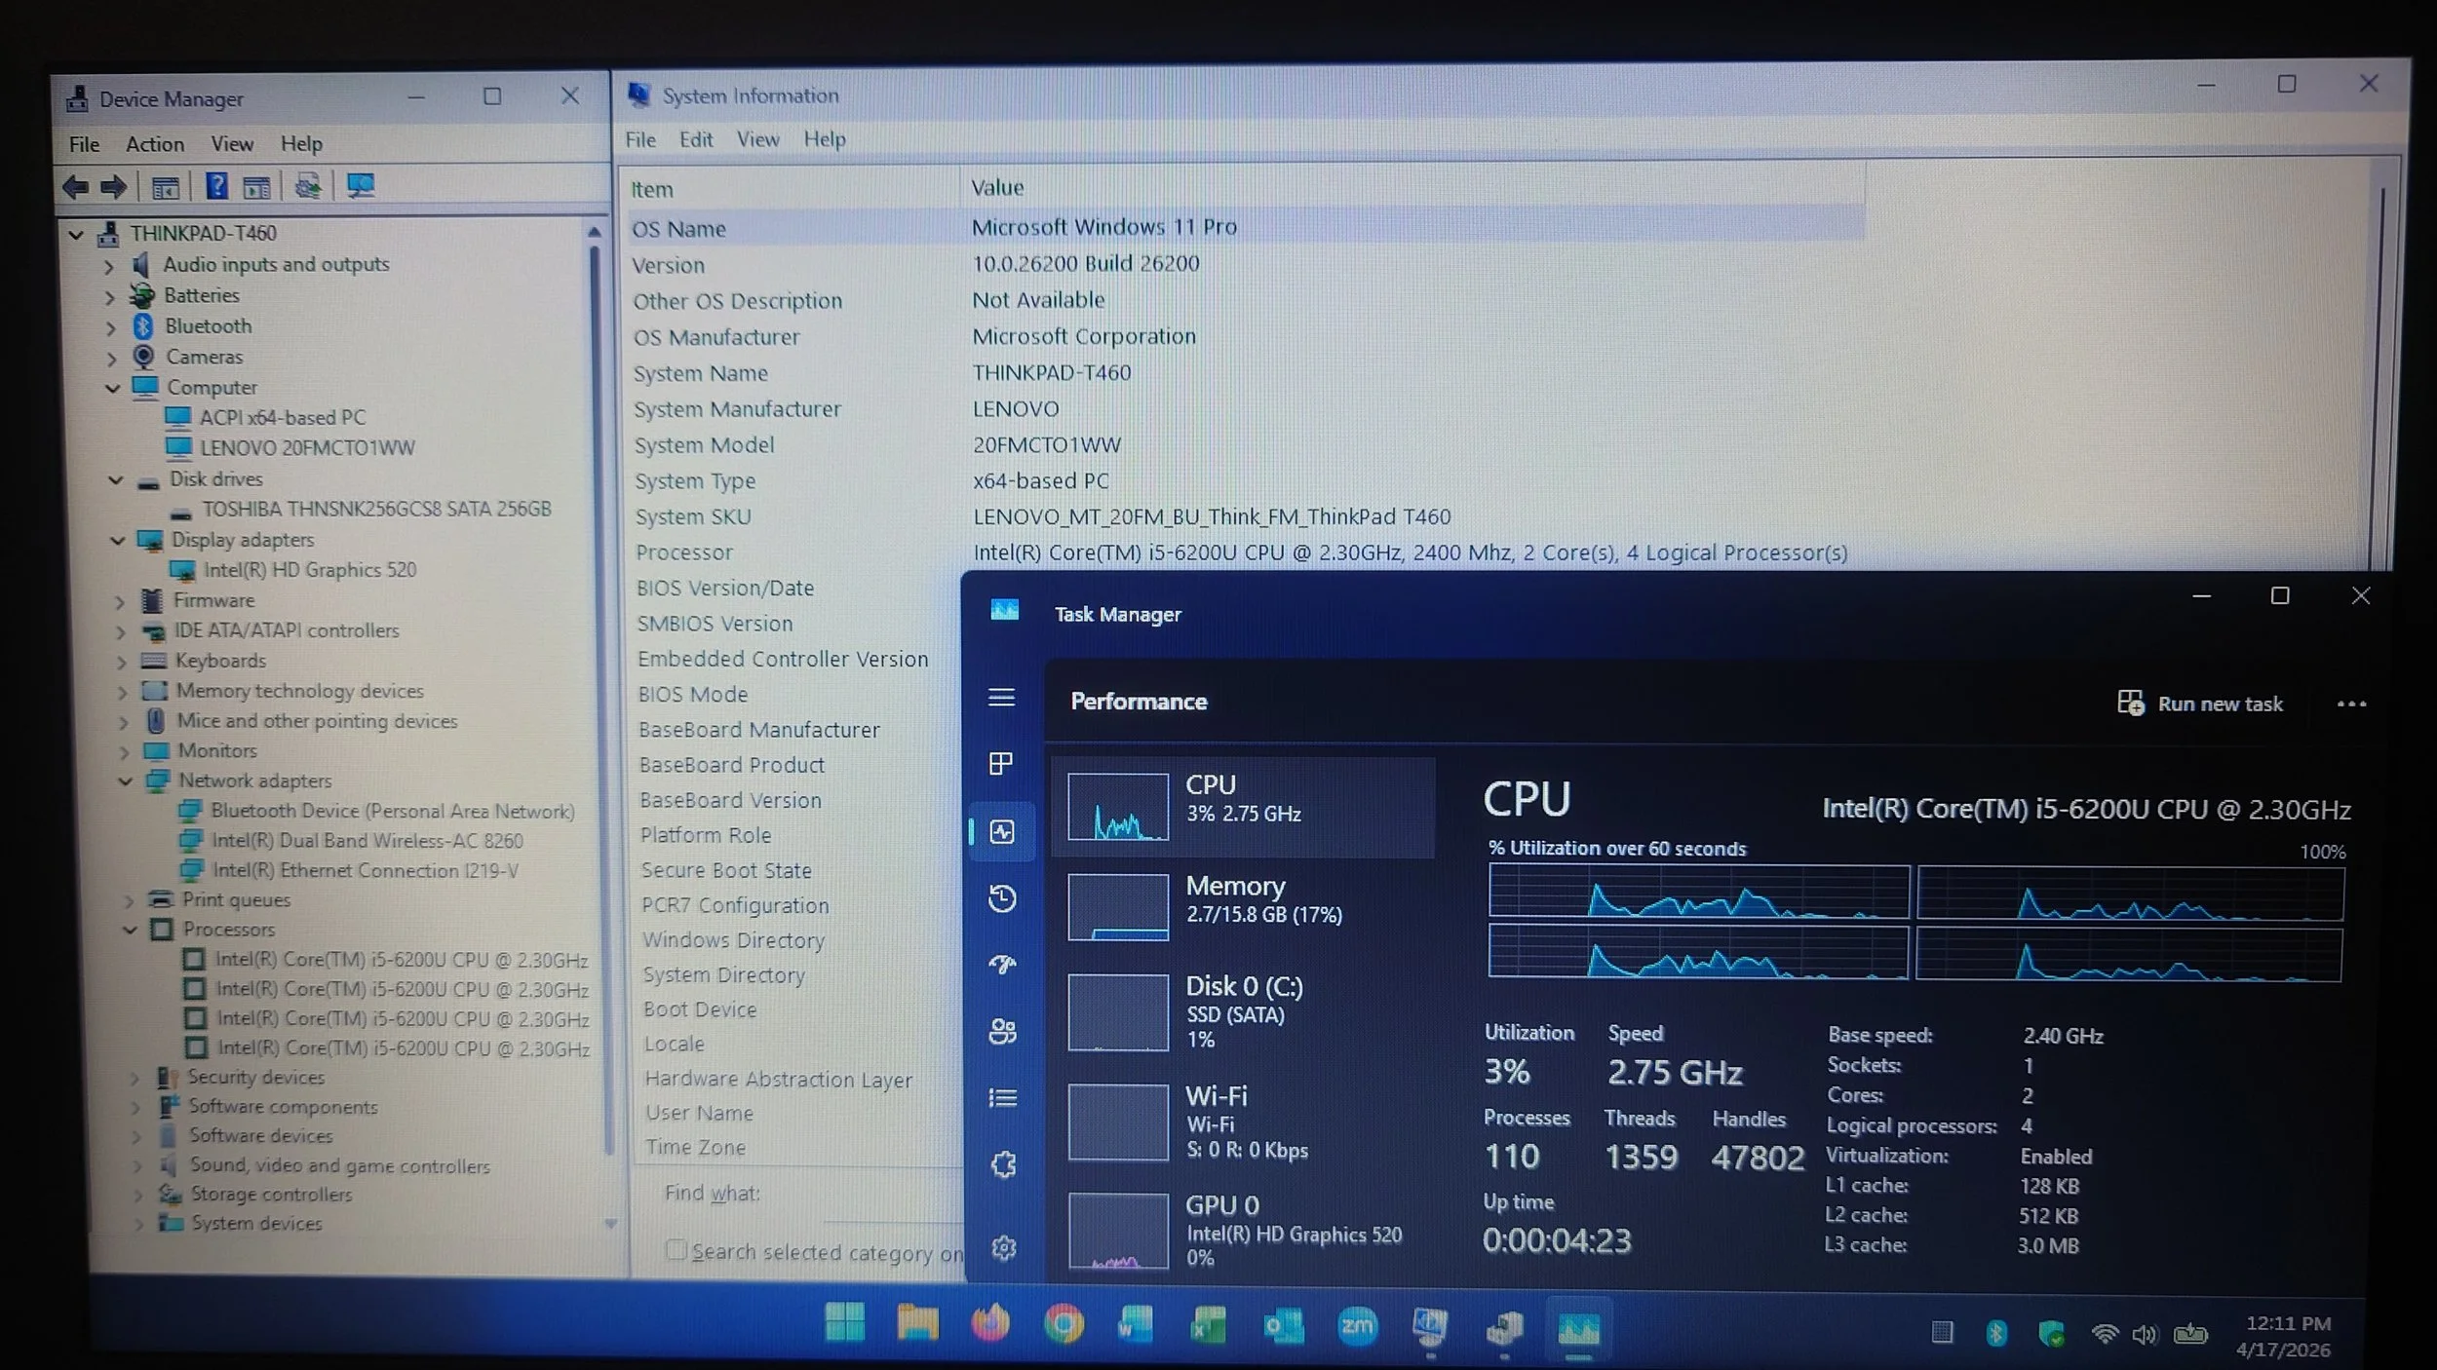Viewport: 2437px width, 1370px height.
Task: Select the Memory graph in Task Manager's performance list
Action: point(1243,906)
